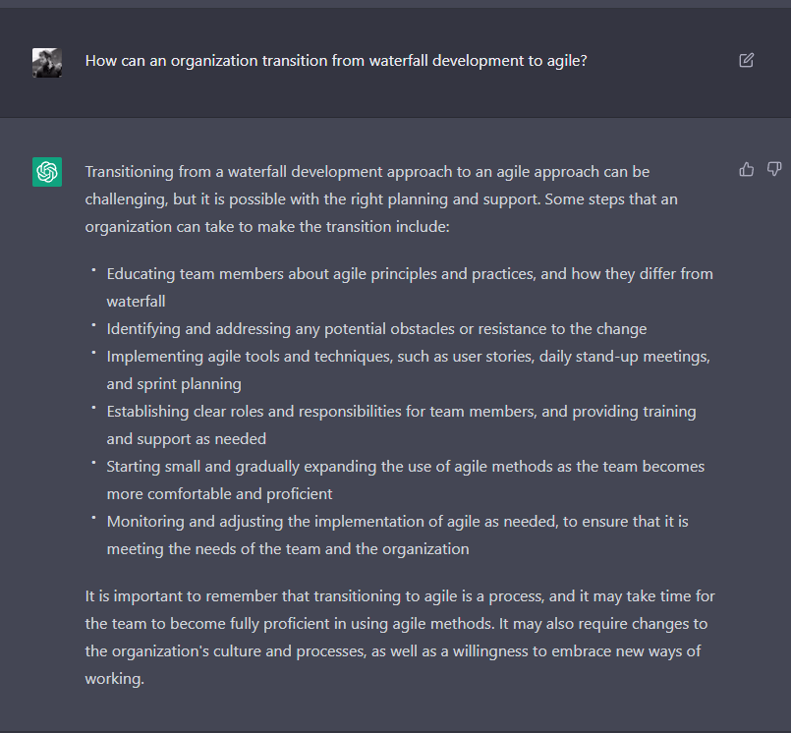Click the ChatGPT logo avatar
The image size is (791, 733).
click(47, 172)
